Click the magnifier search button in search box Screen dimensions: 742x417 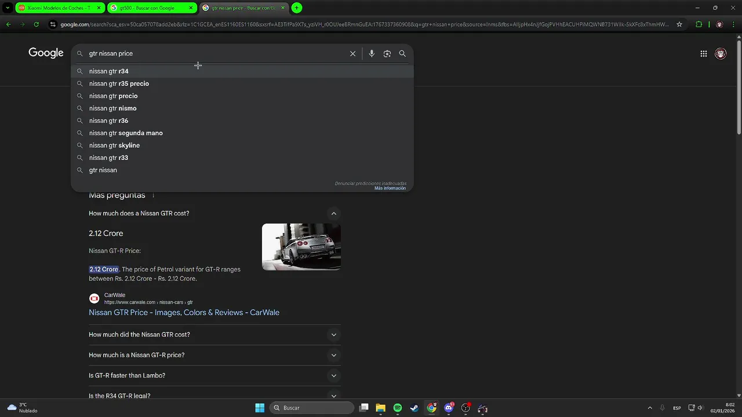click(402, 53)
